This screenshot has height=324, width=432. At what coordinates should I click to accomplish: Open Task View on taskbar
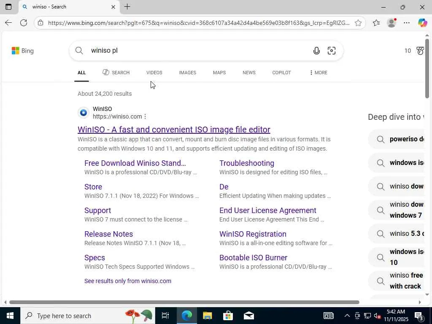(165, 316)
